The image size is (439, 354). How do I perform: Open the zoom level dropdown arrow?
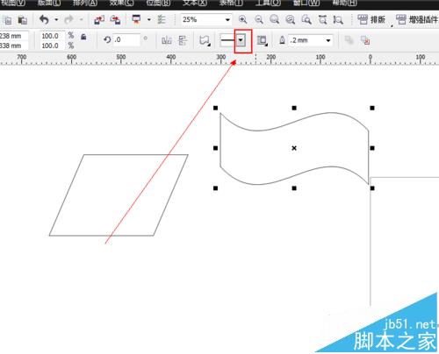(227, 20)
